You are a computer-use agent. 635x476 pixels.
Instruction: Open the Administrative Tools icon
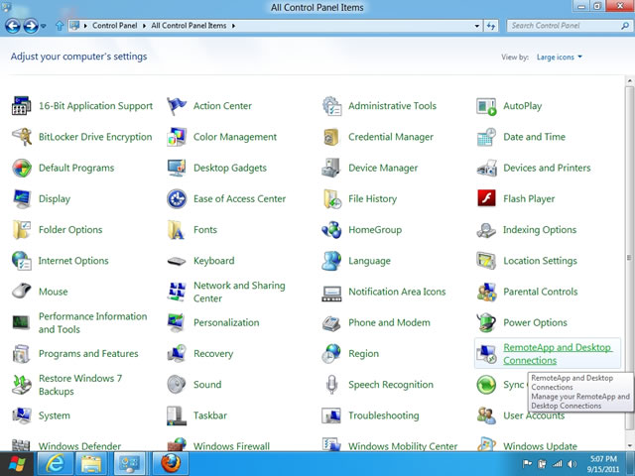click(x=331, y=106)
